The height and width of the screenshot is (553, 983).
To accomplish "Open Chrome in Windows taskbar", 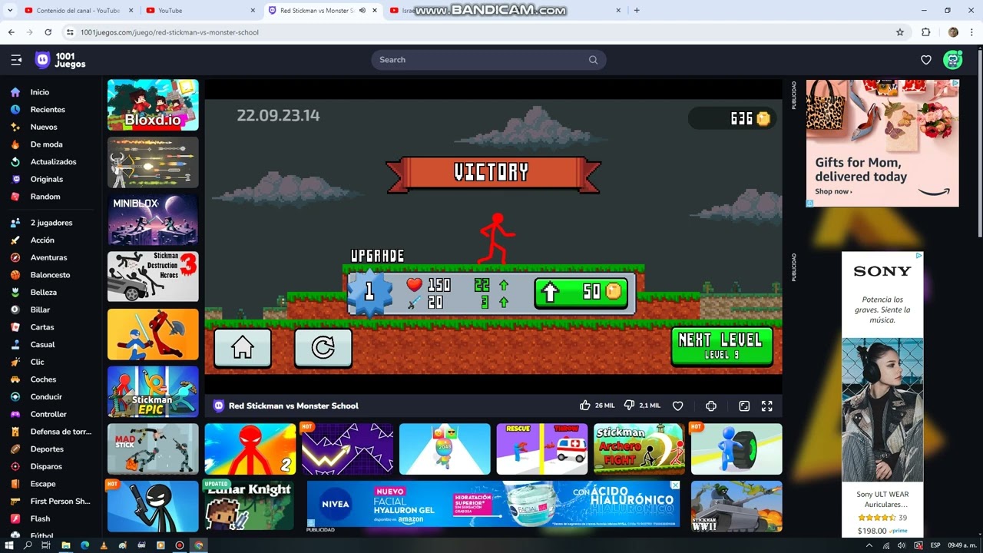I will (x=198, y=545).
